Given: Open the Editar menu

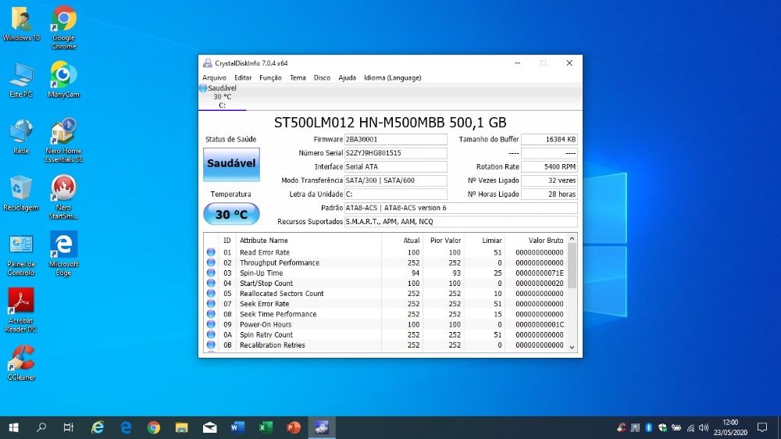Looking at the screenshot, I should (x=243, y=78).
